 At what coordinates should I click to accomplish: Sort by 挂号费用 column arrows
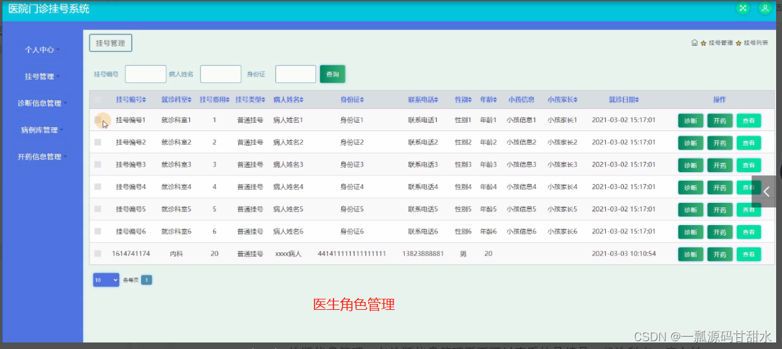[x=228, y=100]
